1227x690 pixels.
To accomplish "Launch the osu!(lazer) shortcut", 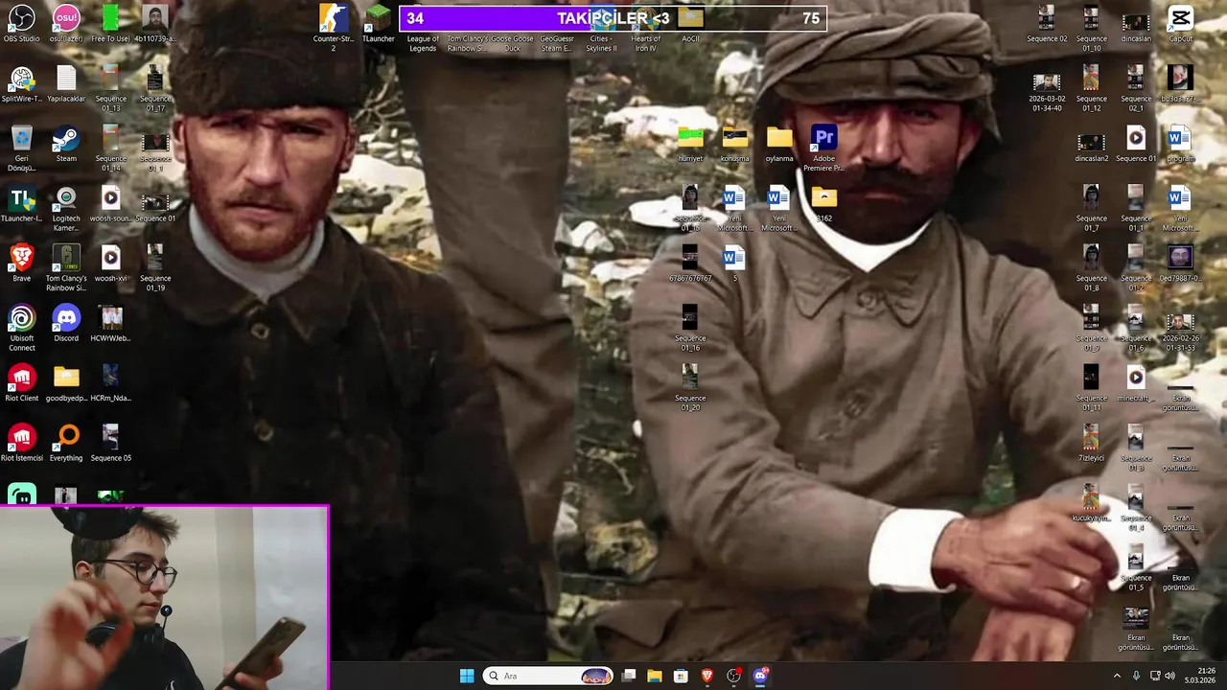I will (x=66, y=24).
